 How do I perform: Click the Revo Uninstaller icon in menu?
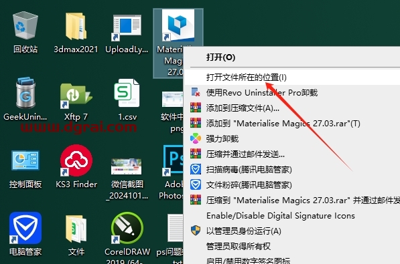[x=196, y=92]
